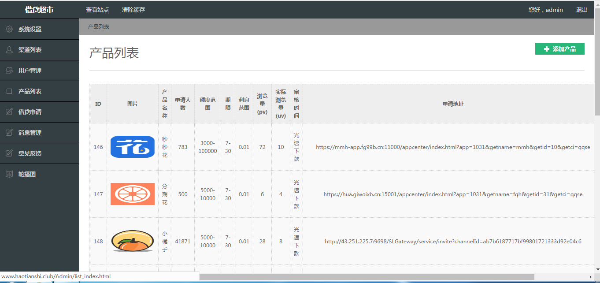Click product name 小橘子

[165, 242]
